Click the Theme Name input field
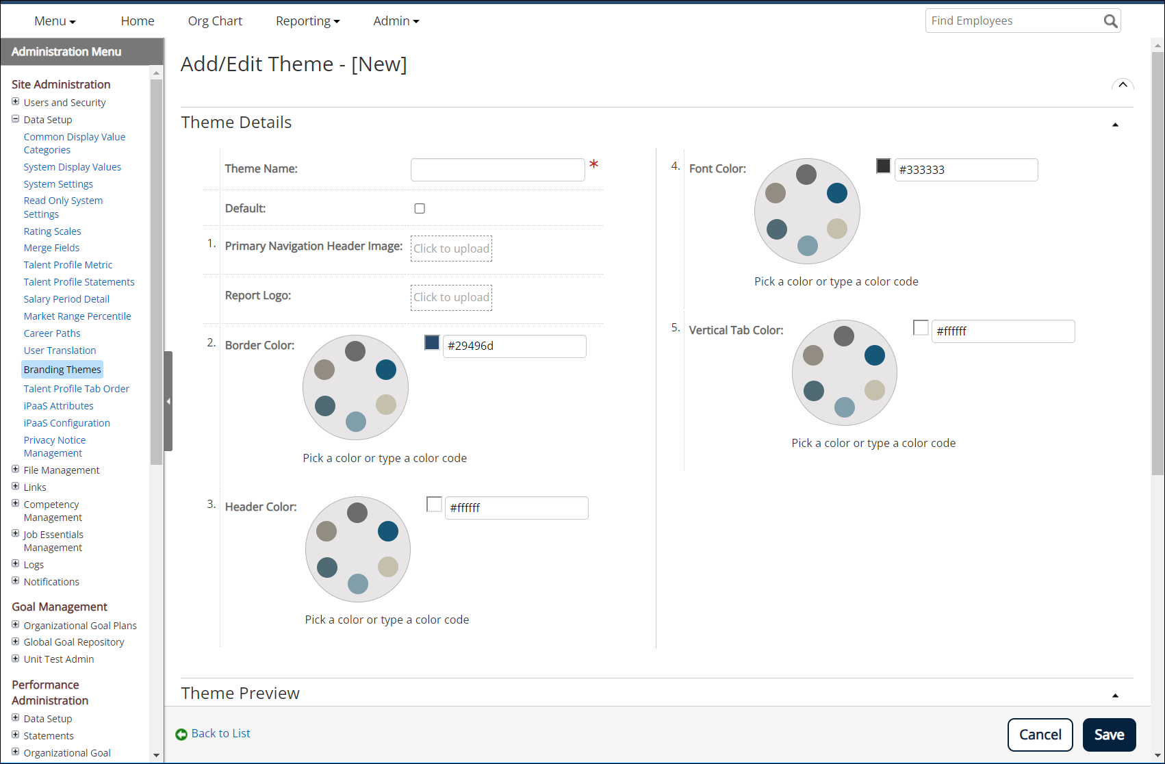Viewport: 1165px width, 764px height. pos(498,169)
